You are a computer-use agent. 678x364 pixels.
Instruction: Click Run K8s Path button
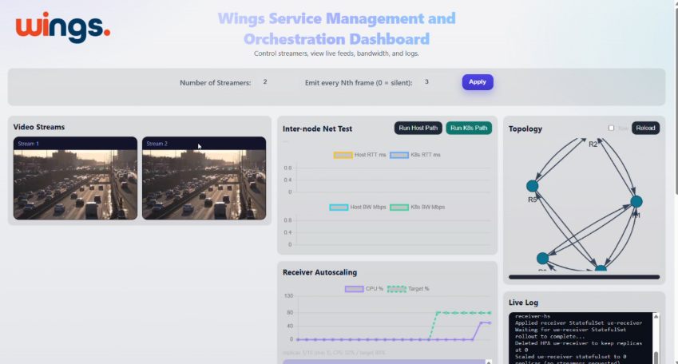[x=469, y=128]
